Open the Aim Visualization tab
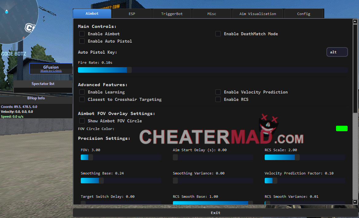Image resolution: width=359 pixels, height=218 pixels. pos(258,14)
